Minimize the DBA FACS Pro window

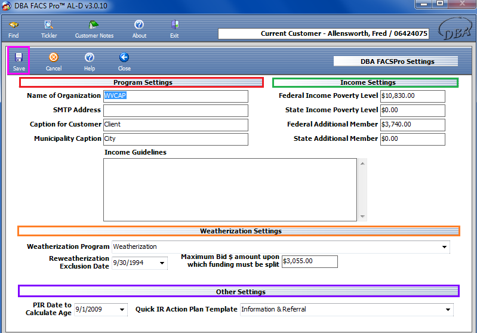[424, 4]
